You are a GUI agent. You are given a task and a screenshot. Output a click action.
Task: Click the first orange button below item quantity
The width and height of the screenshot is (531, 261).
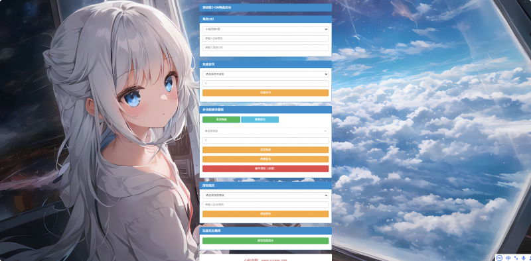[x=265, y=150]
